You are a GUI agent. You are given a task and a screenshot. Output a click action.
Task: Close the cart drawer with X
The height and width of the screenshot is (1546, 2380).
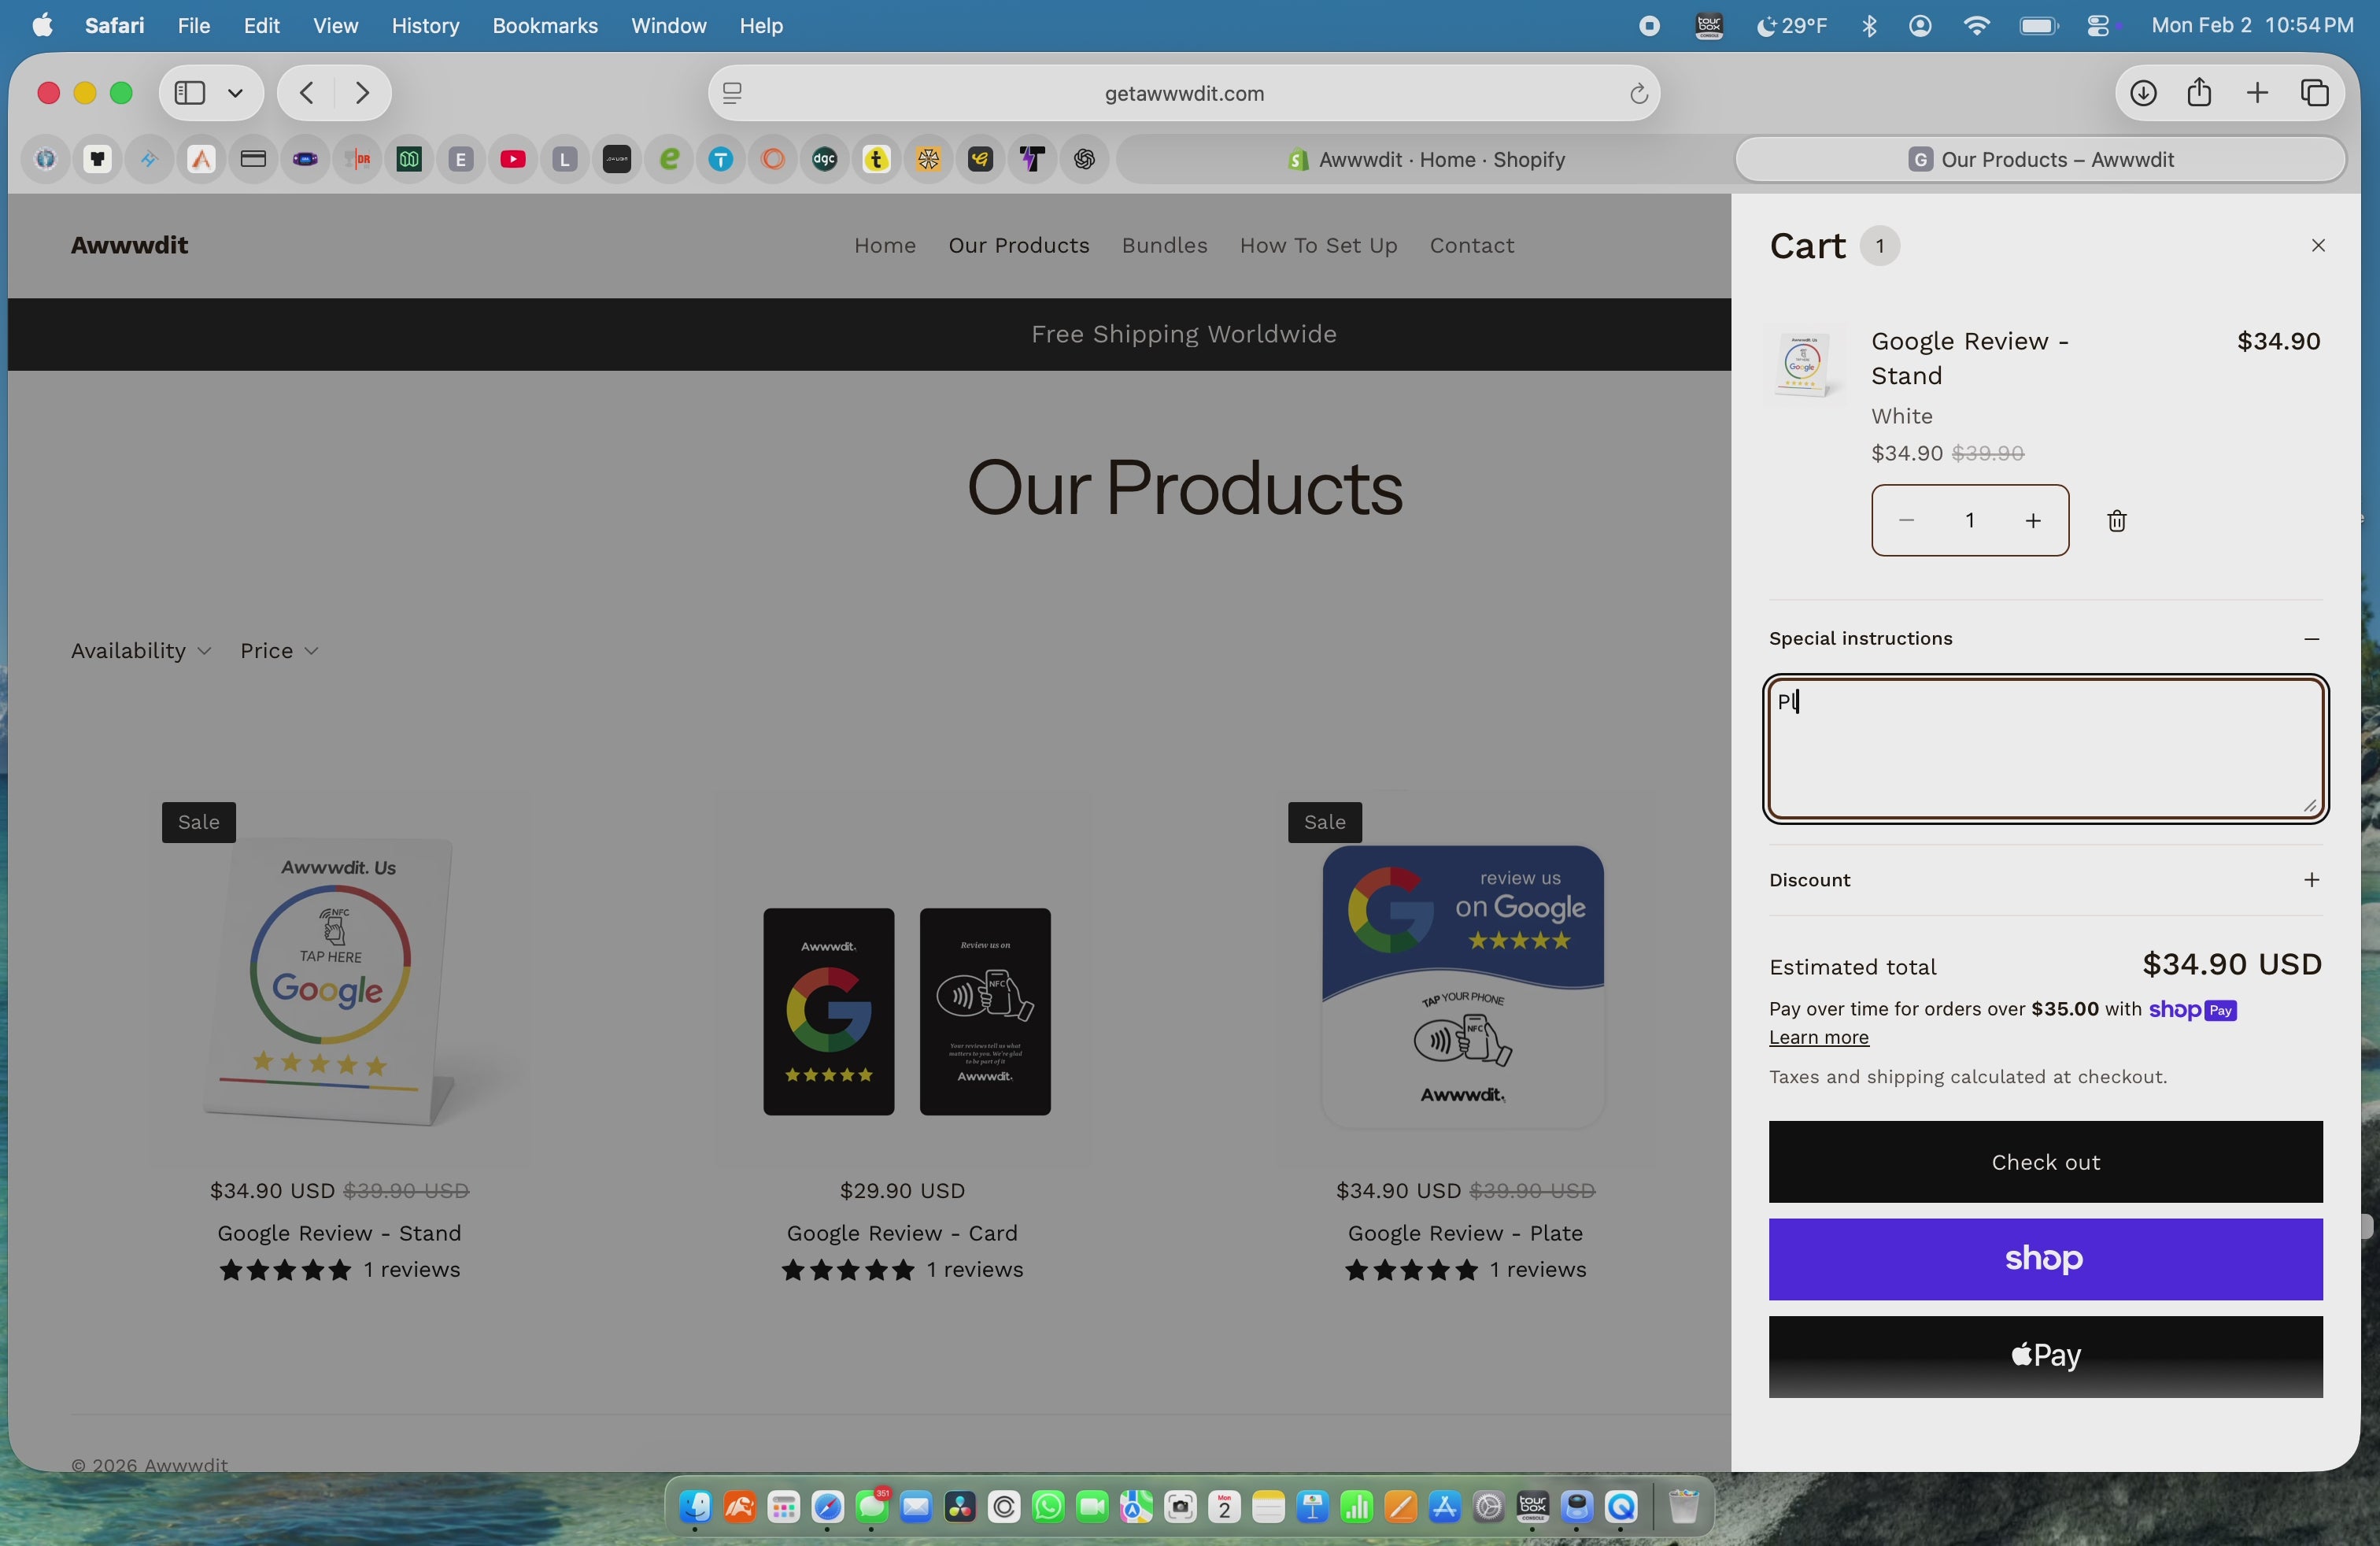(x=2317, y=246)
